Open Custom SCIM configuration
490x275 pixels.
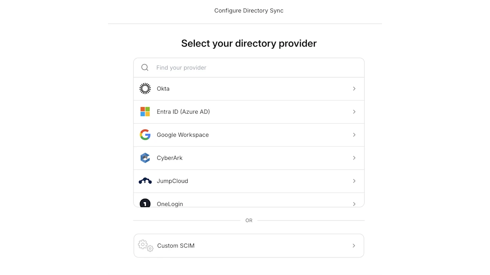(249, 245)
